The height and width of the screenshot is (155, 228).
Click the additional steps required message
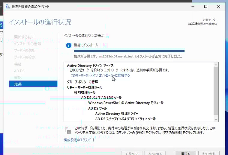click(x=119, y=70)
